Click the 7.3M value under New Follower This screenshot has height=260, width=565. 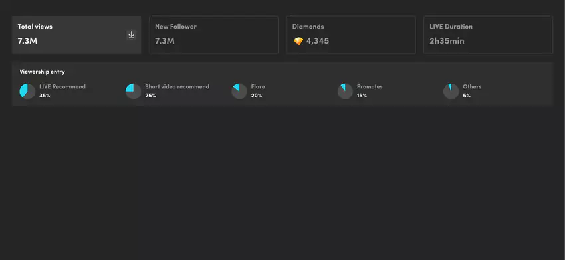coord(165,41)
